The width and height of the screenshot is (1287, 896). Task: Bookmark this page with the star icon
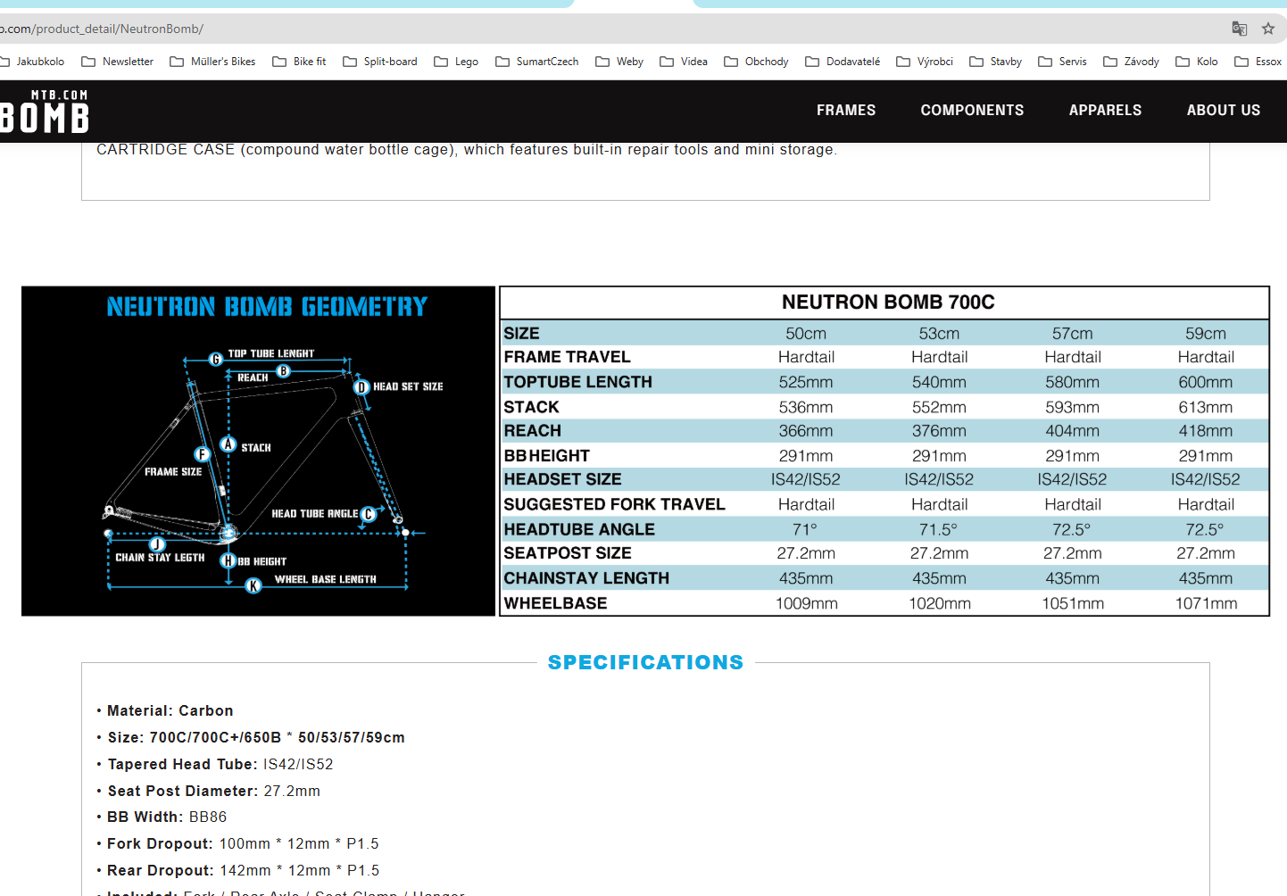[x=1268, y=29]
